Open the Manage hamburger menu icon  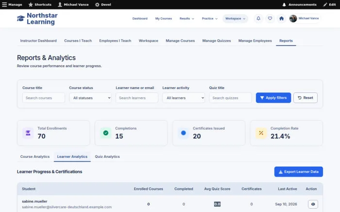(4, 4)
